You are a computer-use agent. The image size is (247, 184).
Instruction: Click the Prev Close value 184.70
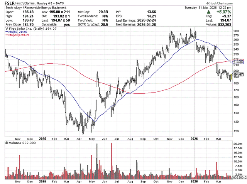[28, 25]
